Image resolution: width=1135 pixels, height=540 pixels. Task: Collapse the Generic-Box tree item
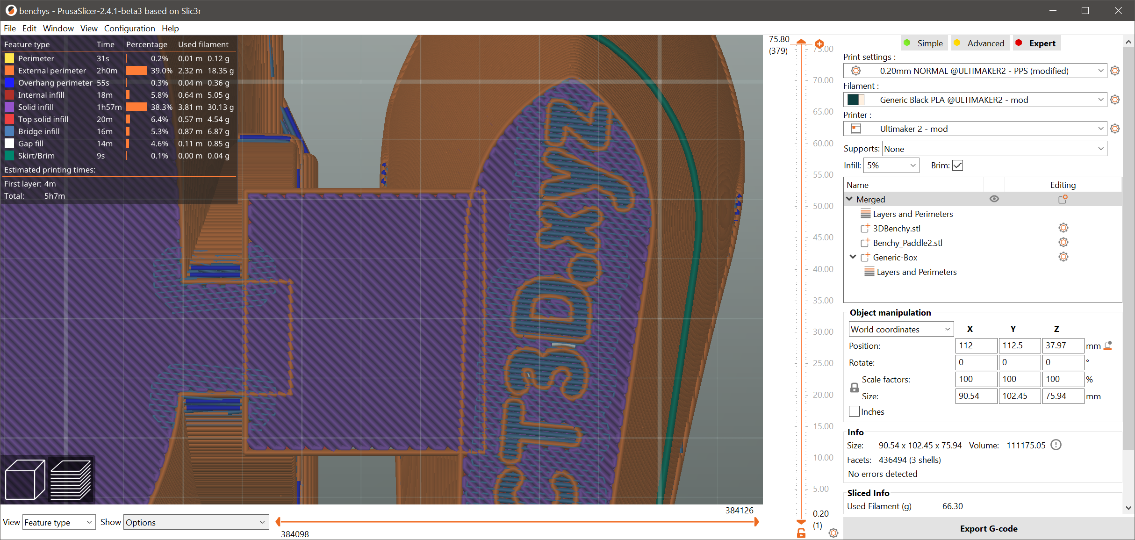click(x=853, y=257)
